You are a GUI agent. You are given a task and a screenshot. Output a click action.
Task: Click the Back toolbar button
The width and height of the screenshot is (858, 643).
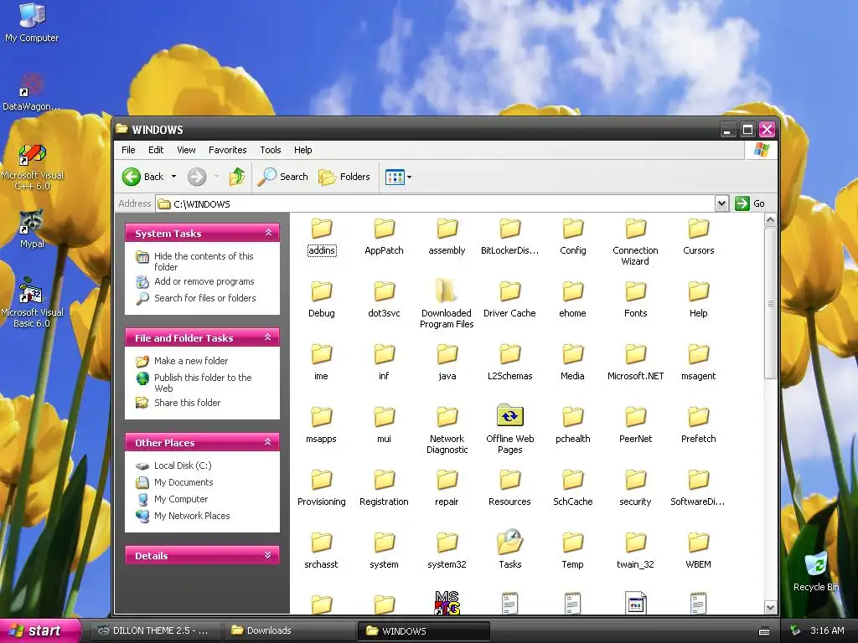pos(142,177)
